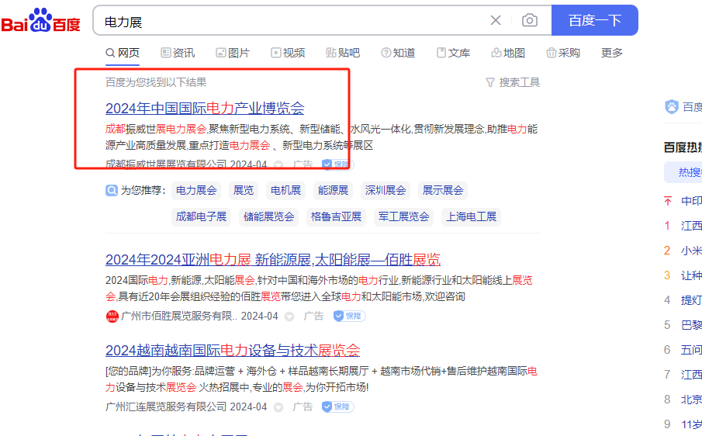702x436 pixels.
Task: Expand the 更多 search categories
Action: [611, 53]
